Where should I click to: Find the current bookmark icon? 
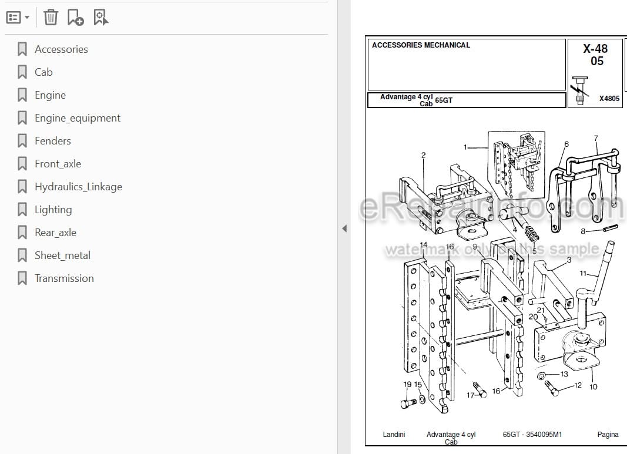100,17
